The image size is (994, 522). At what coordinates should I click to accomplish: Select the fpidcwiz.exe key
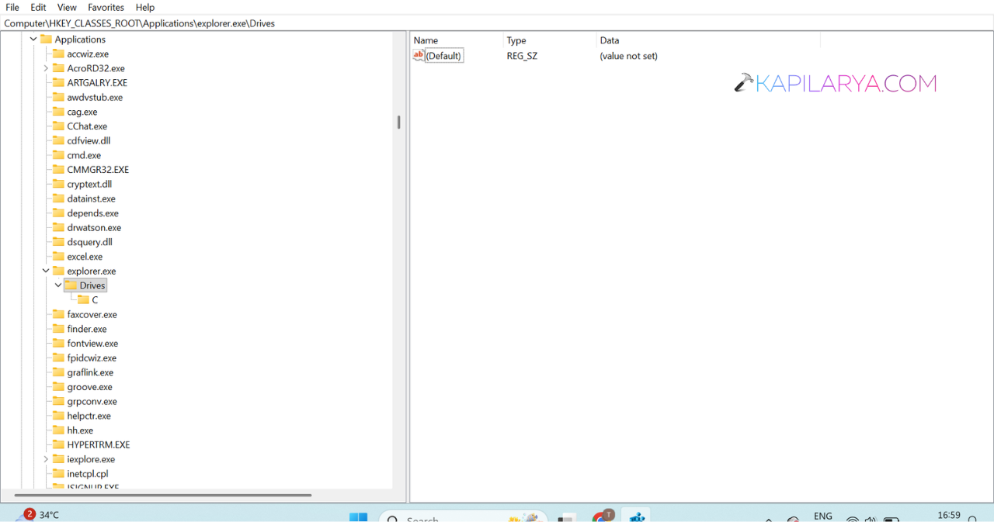pos(92,358)
